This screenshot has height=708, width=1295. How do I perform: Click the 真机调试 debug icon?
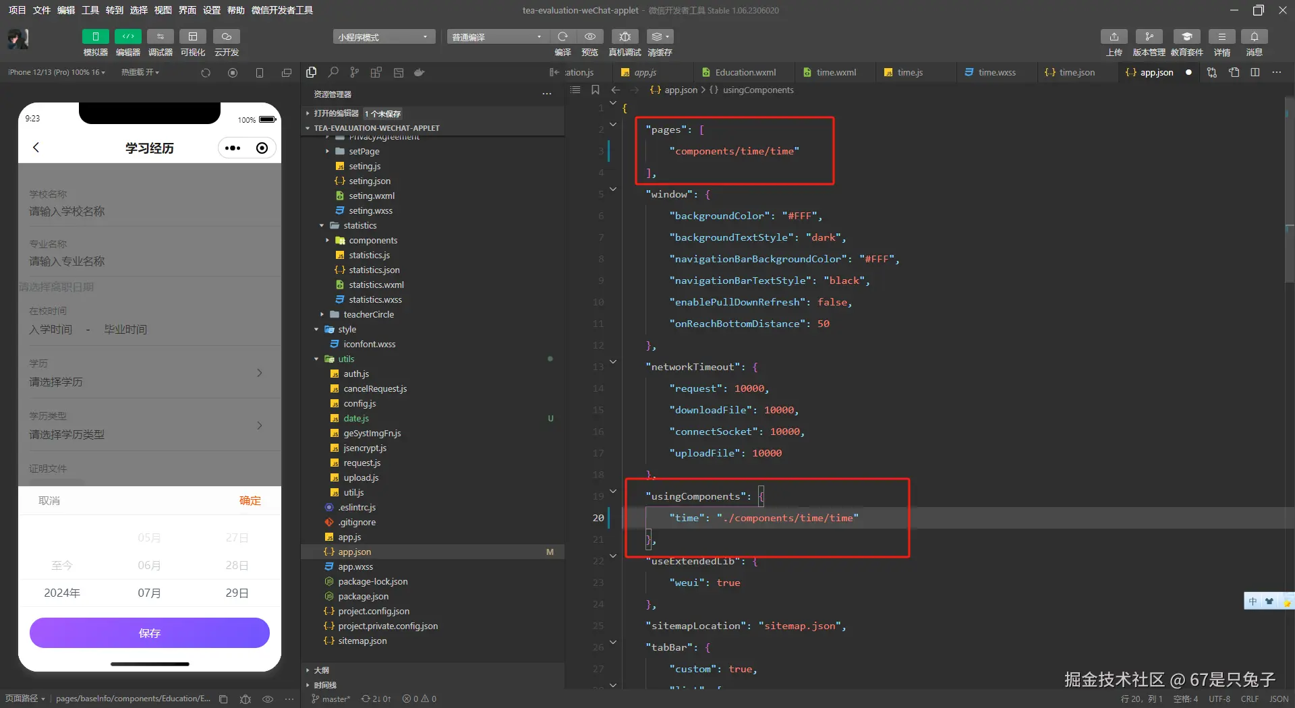click(625, 36)
